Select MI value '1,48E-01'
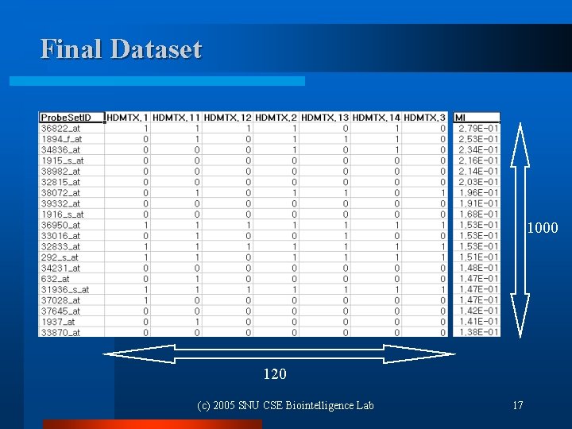Viewport: 572px width, 429px height. coord(477,269)
